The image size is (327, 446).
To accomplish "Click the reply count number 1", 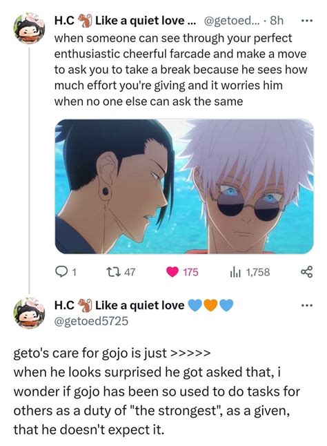I will point(74,273).
